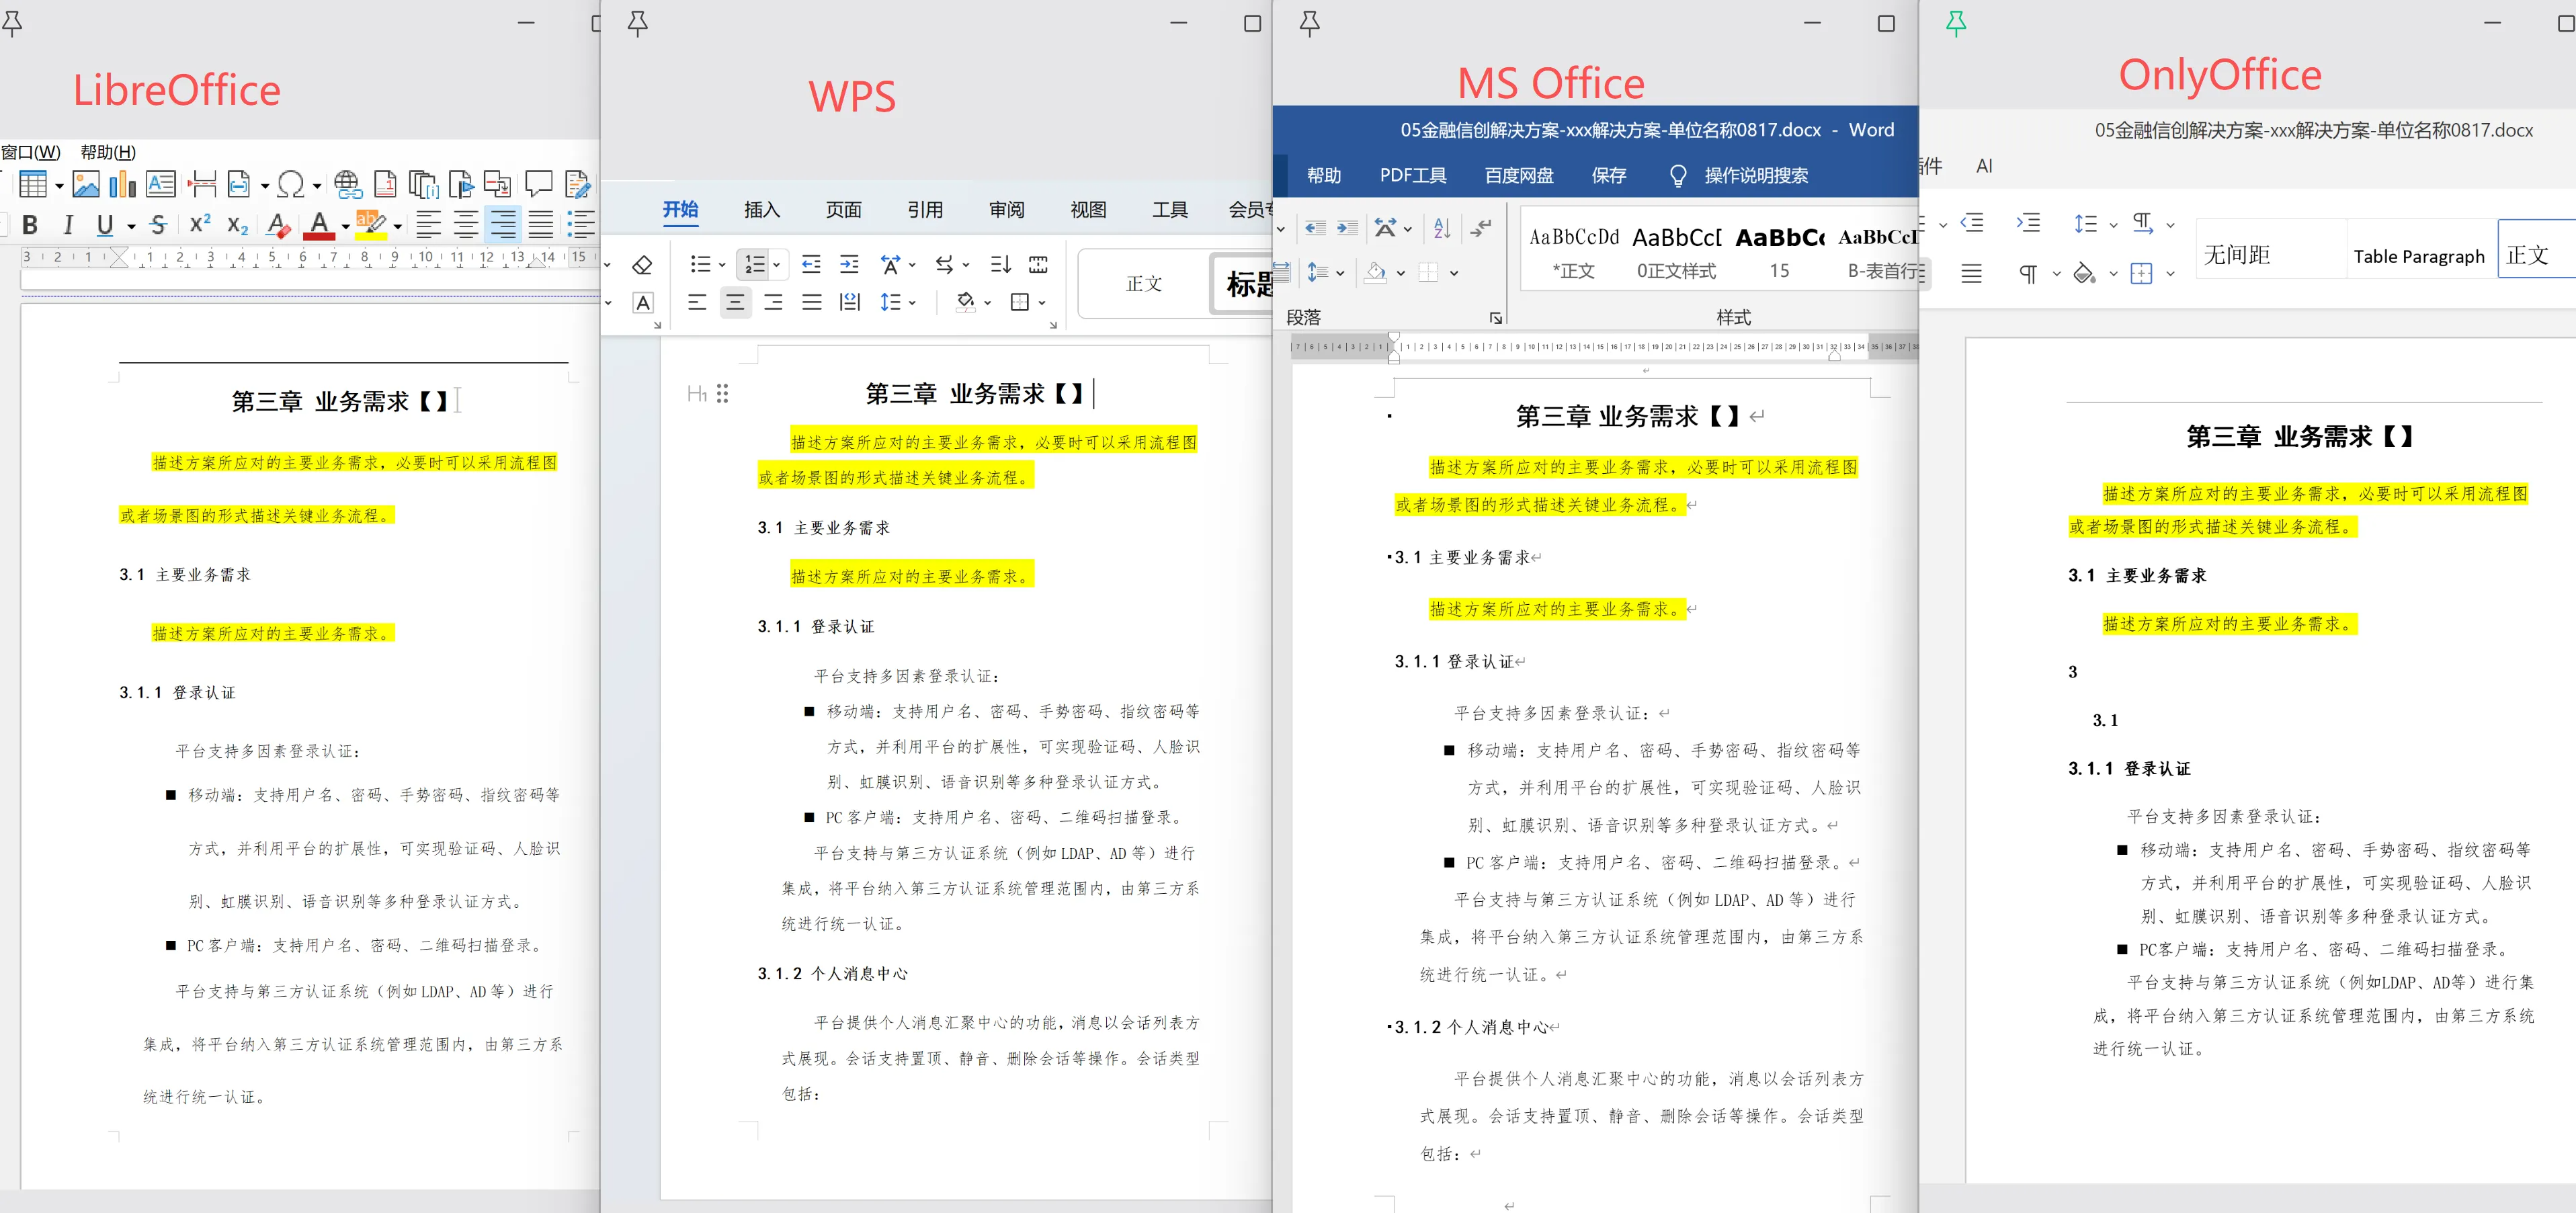Screen dimensions: 2576x1213
Task: Toggle Strikethrough in LibreOffice
Action: (158, 226)
